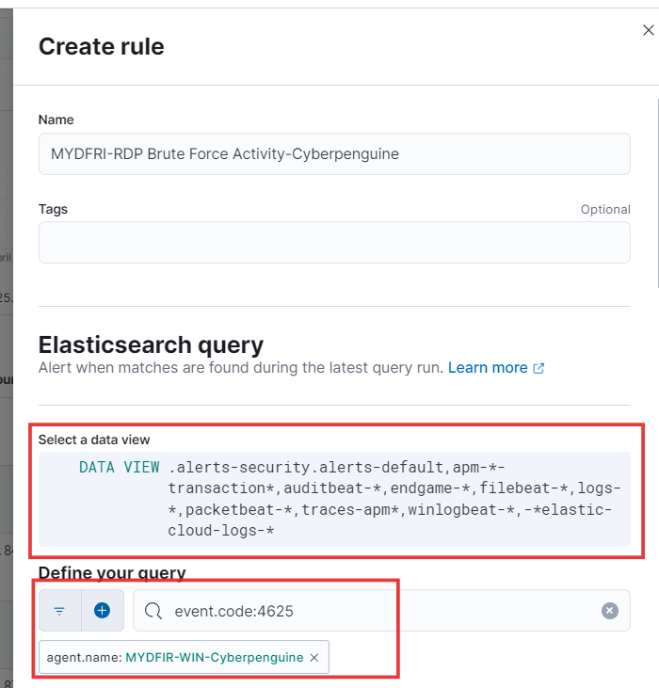Click the Optional text beside Tags
659x688 pixels.
tap(605, 209)
